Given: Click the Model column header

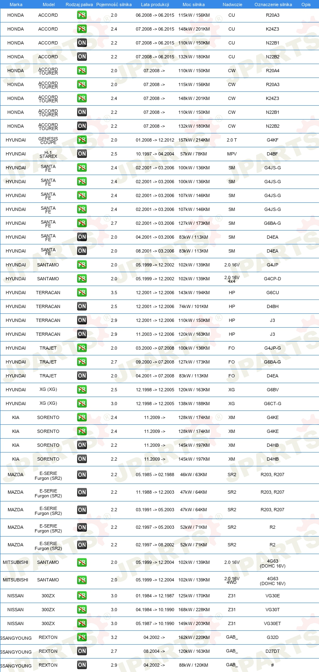Looking at the screenshot, I should (x=49, y=4).
